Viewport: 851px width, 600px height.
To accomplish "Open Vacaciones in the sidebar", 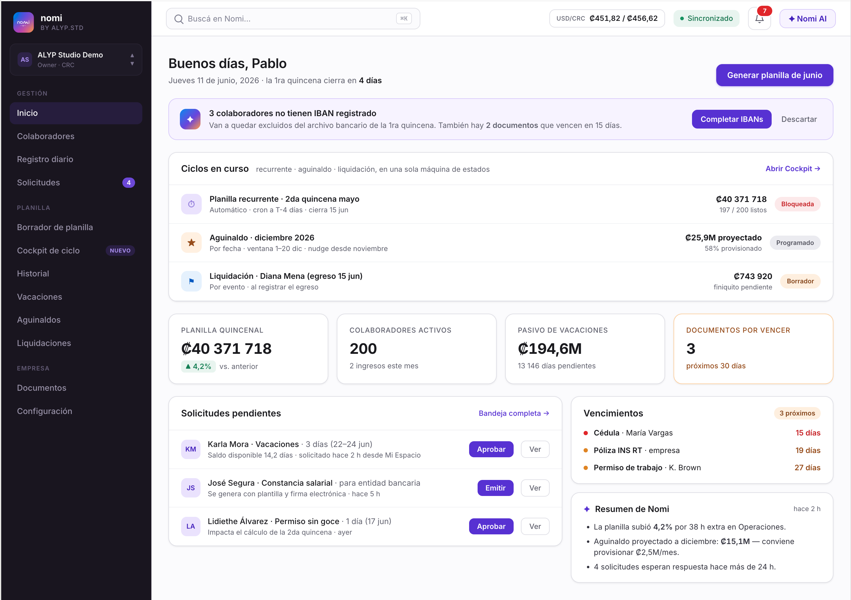I will tap(76, 297).
